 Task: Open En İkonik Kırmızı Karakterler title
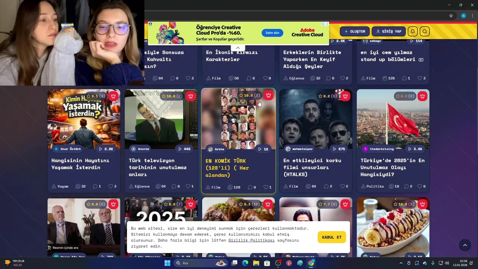click(232, 56)
